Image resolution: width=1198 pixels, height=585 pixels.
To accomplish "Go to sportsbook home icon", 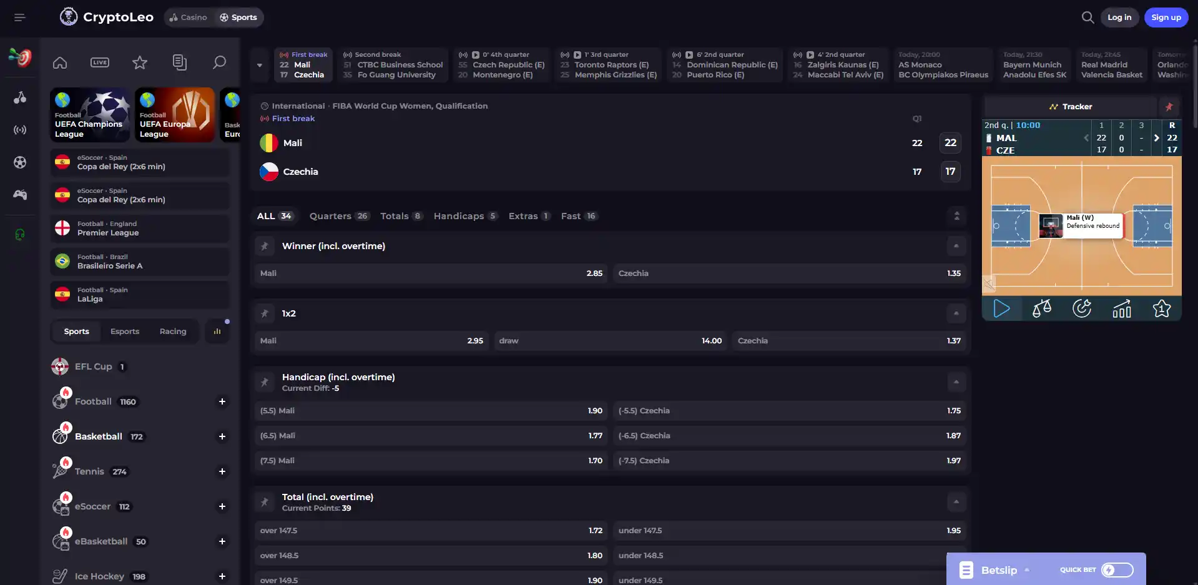I will (60, 62).
